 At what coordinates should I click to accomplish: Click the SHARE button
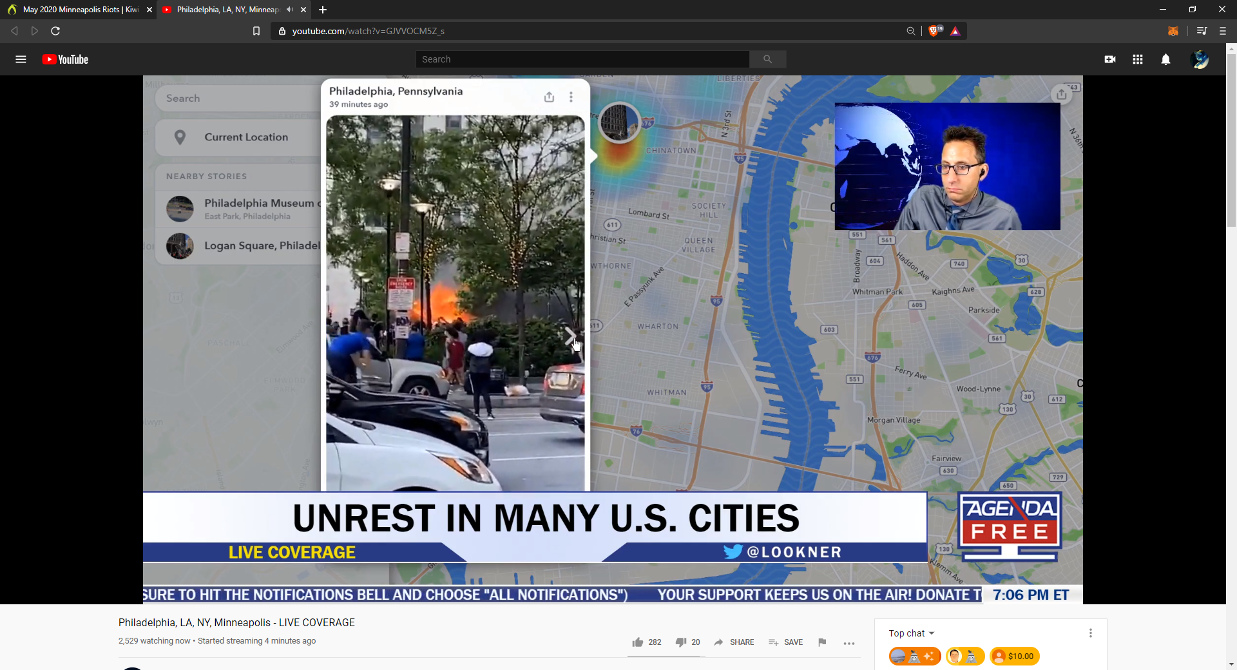[734, 642]
